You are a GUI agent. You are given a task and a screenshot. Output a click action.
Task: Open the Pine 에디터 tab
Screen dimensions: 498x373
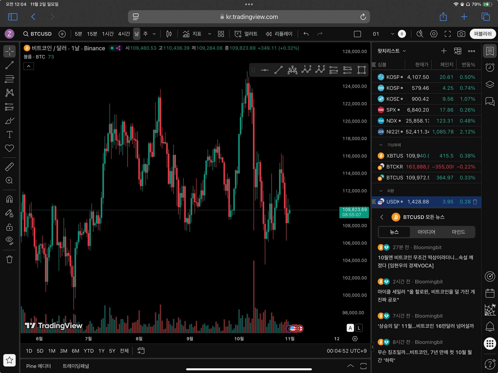[x=38, y=366]
